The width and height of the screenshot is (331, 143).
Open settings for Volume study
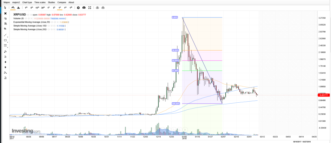[x=29, y=18]
